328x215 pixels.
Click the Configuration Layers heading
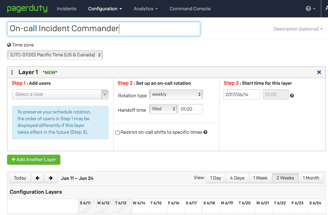36,192
